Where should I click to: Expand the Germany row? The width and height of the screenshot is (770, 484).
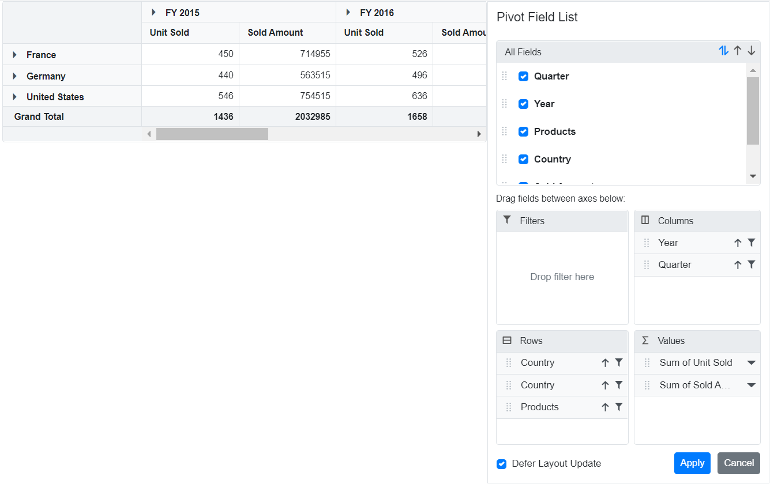click(14, 75)
